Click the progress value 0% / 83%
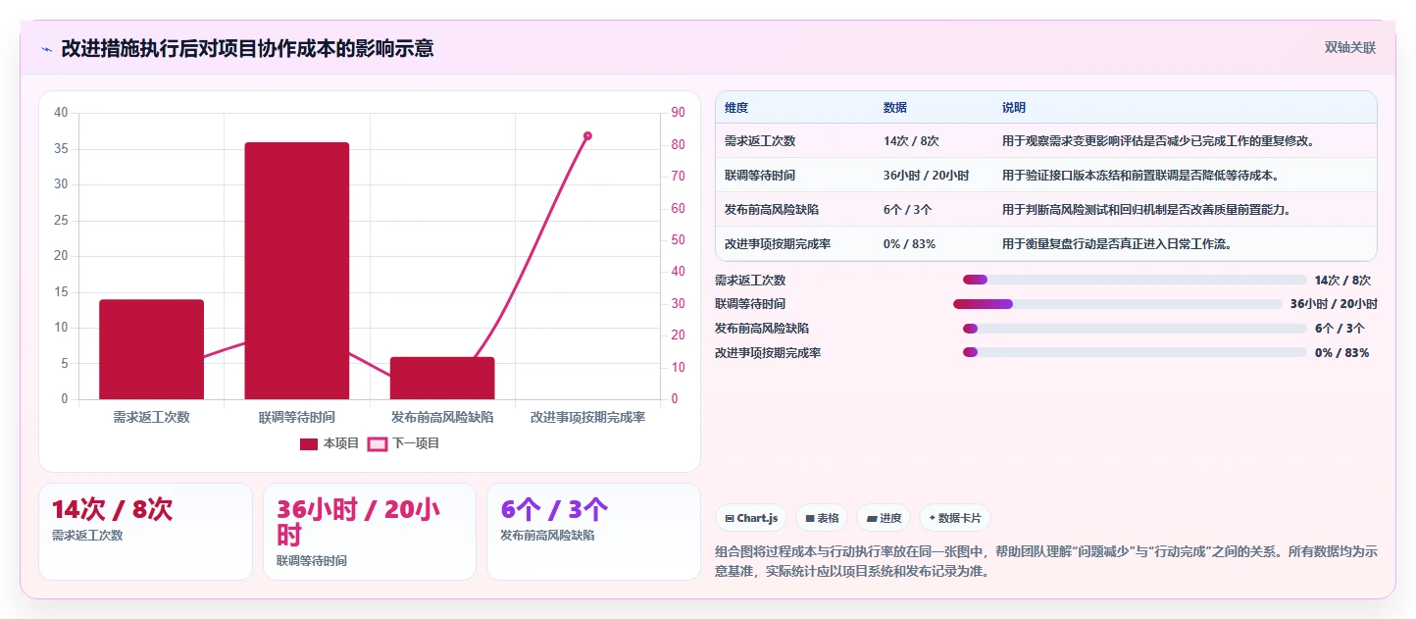The width and height of the screenshot is (1416, 619). point(1341,352)
